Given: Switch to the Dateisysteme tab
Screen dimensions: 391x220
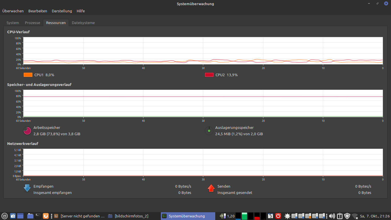Looking at the screenshot, I should pyautogui.click(x=83, y=23).
